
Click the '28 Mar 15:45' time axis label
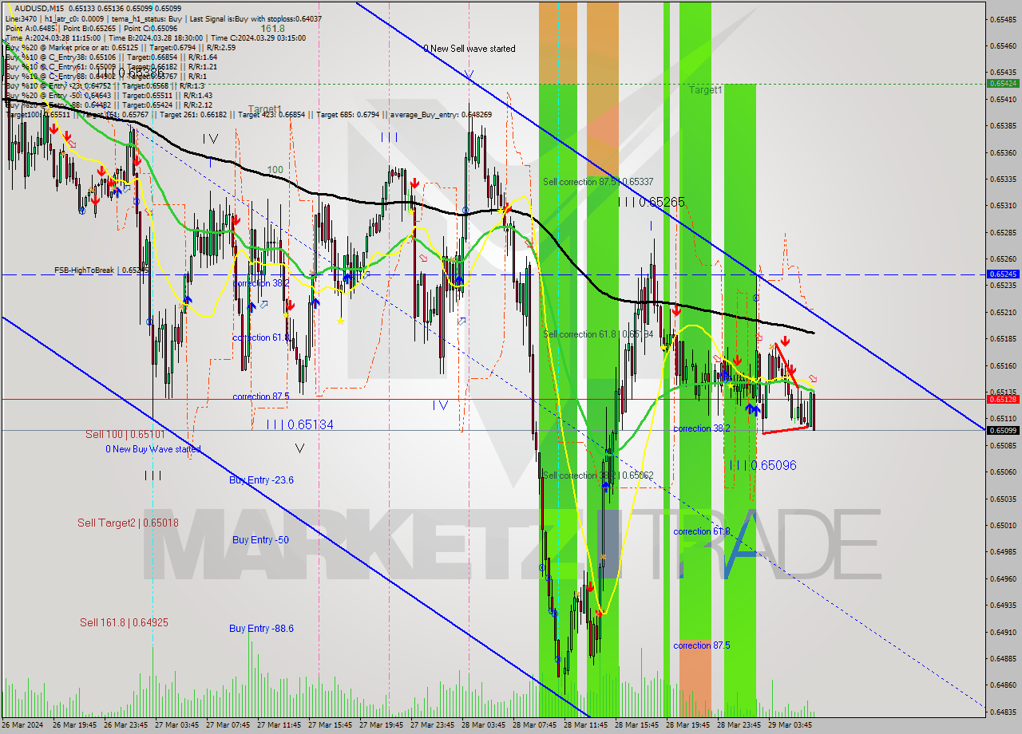tap(637, 725)
